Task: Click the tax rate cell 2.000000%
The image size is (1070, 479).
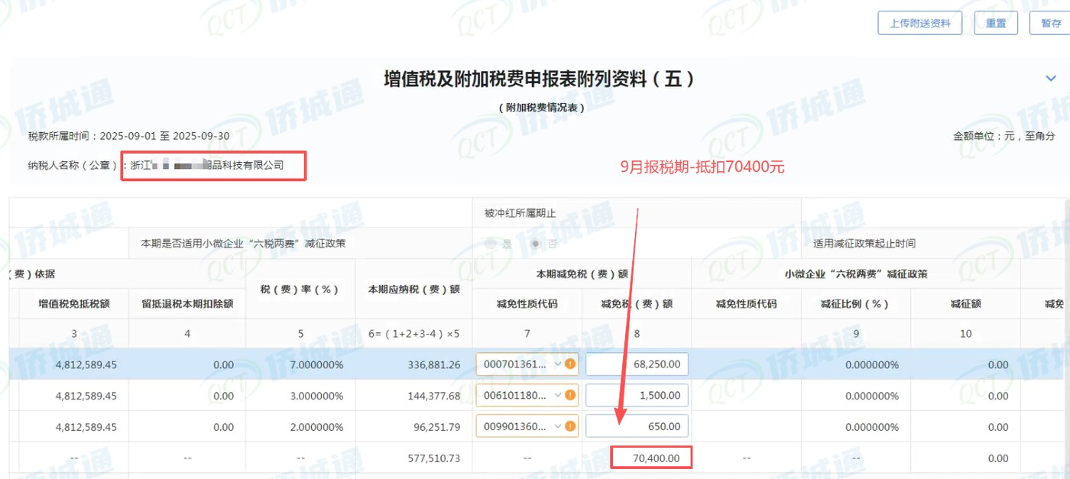Action: (x=316, y=427)
